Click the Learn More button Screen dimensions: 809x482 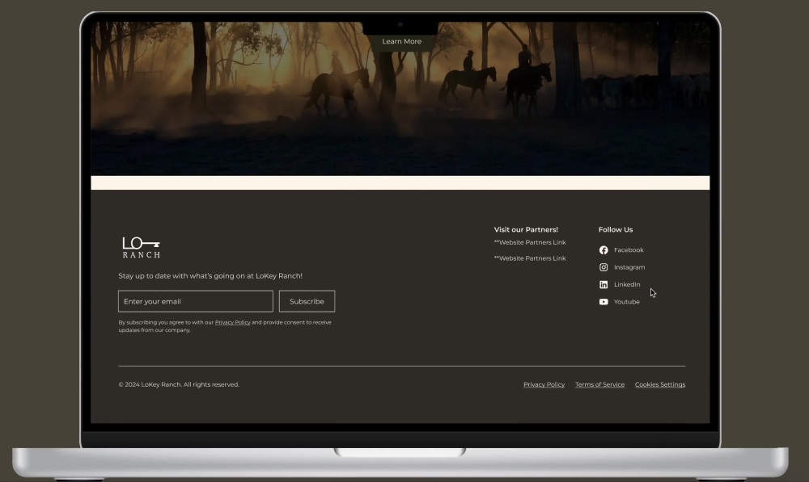[x=401, y=41]
